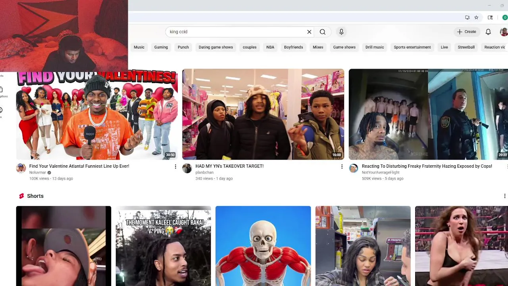
Task: Select the Drill music filter chip
Action: [375, 47]
